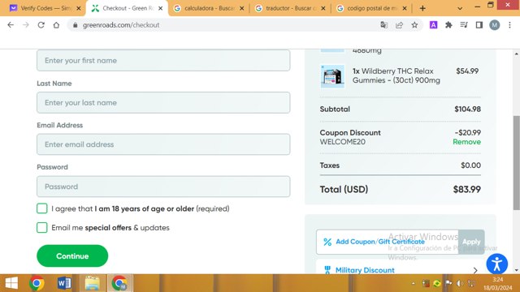Click the volume speaker tray icon
Image resolution: width=520 pixels, height=292 pixels.
click(460, 283)
